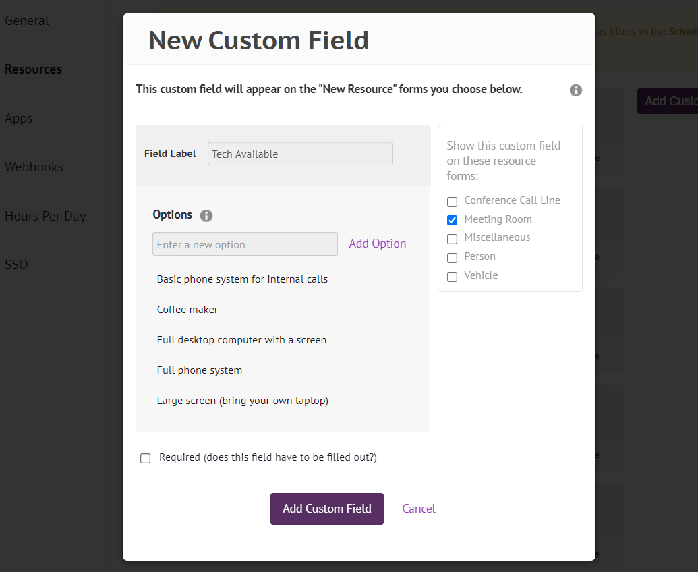The image size is (698, 572).
Task: Open the General settings section
Action: (27, 20)
